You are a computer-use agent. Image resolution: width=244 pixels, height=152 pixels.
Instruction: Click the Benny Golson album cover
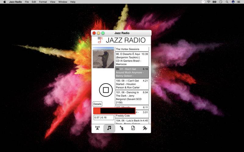coord(103,57)
